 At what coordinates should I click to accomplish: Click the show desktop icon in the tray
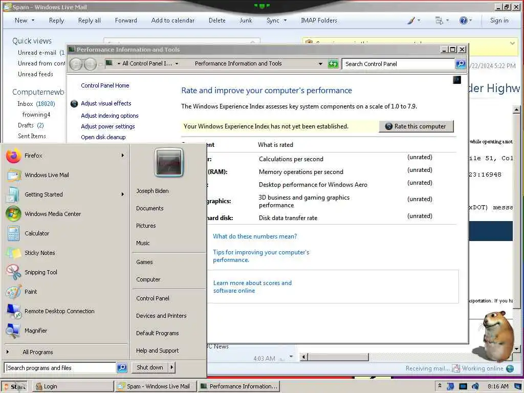[x=518, y=386]
